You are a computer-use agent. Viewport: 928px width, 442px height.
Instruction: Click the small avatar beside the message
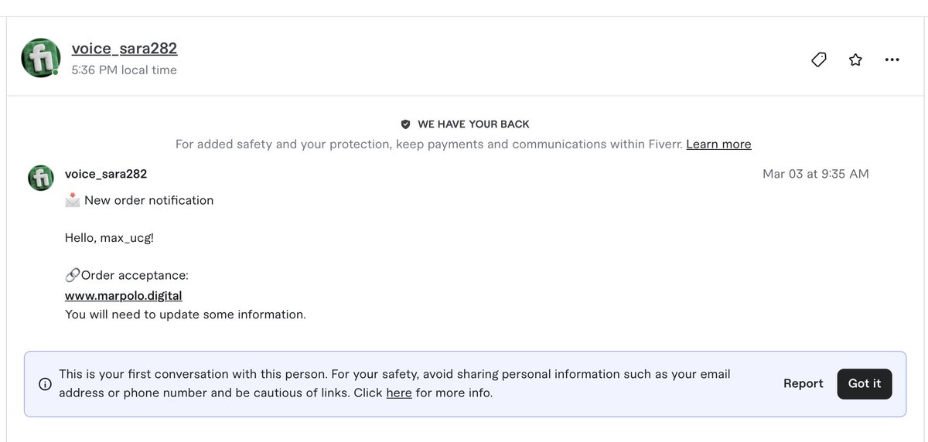pyautogui.click(x=41, y=178)
